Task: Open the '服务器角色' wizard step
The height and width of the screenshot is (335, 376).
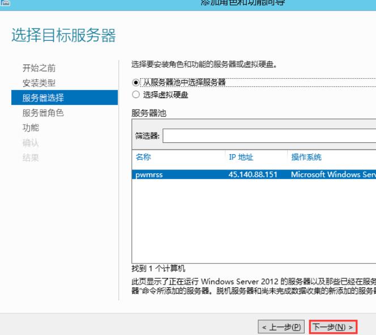Action: pos(43,113)
